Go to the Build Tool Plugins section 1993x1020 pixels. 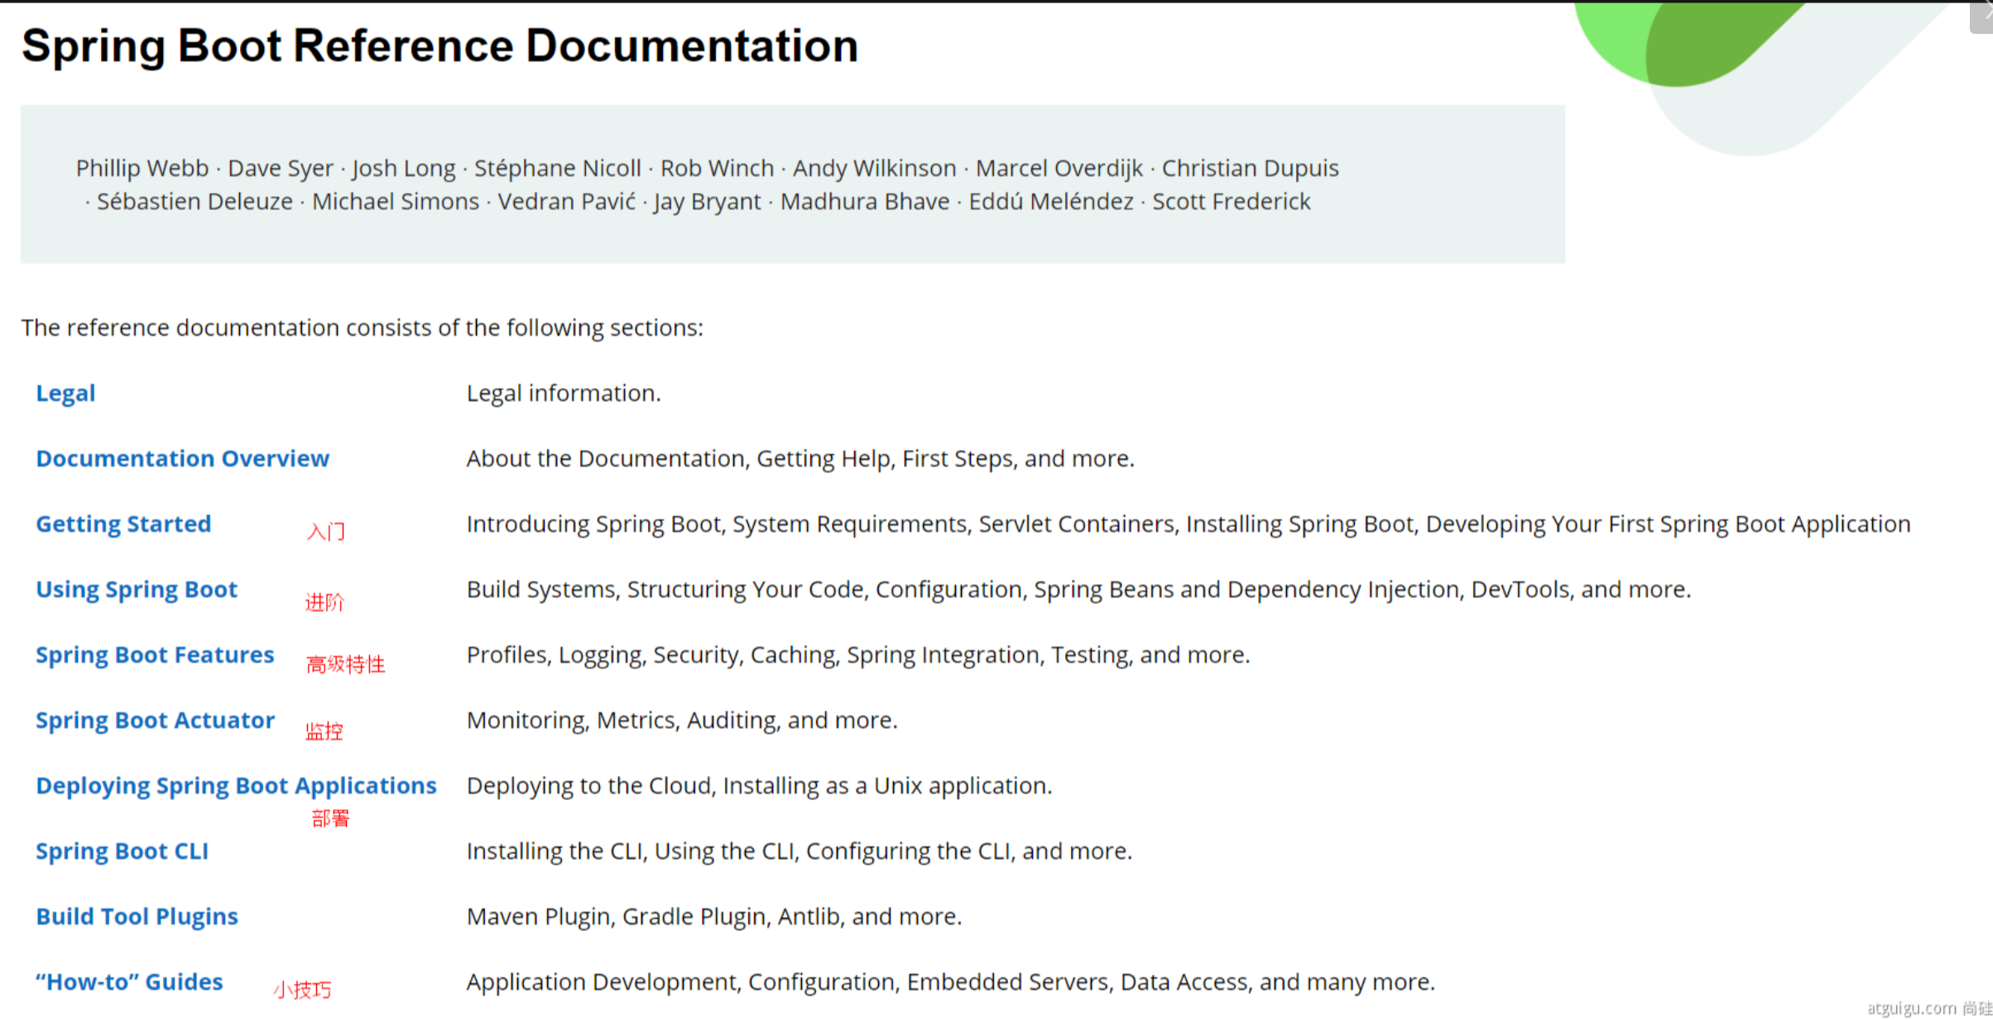(137, 916)
